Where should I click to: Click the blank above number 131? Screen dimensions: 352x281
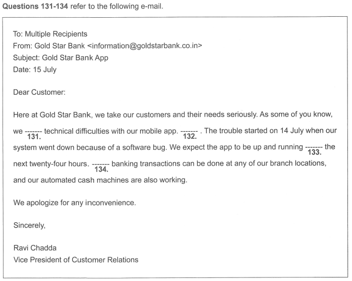coord(33,131)
